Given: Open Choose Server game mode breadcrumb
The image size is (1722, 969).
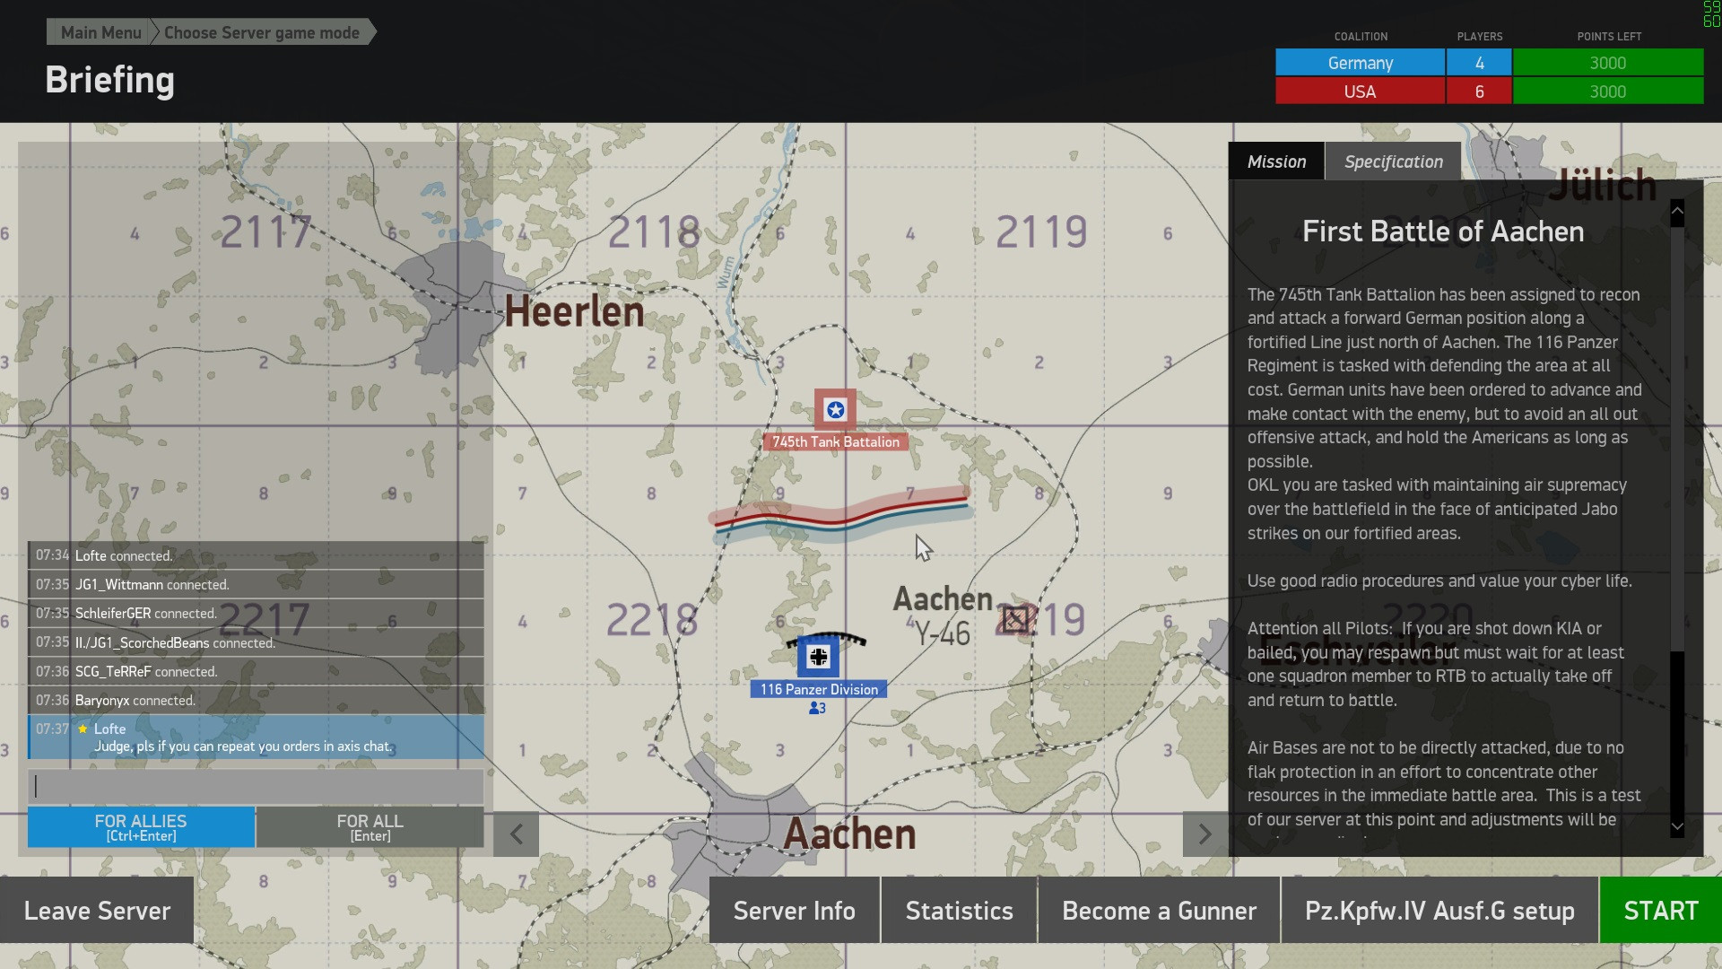Looking at the screenshot, I should click(x=262, y=32).
